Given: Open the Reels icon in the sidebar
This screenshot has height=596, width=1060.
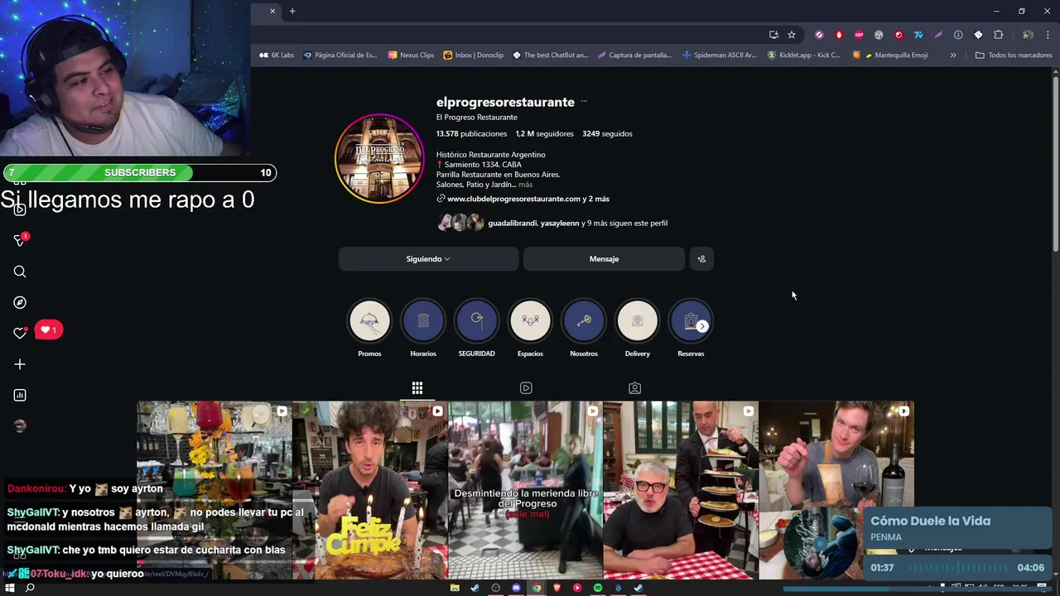Looking at the screenshot, I should click(20, 209).
